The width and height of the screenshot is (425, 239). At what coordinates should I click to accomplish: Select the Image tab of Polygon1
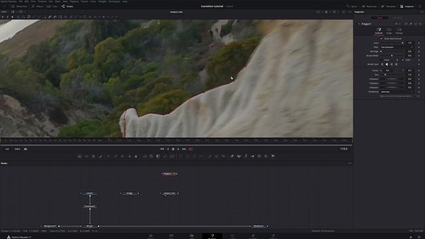389,31
